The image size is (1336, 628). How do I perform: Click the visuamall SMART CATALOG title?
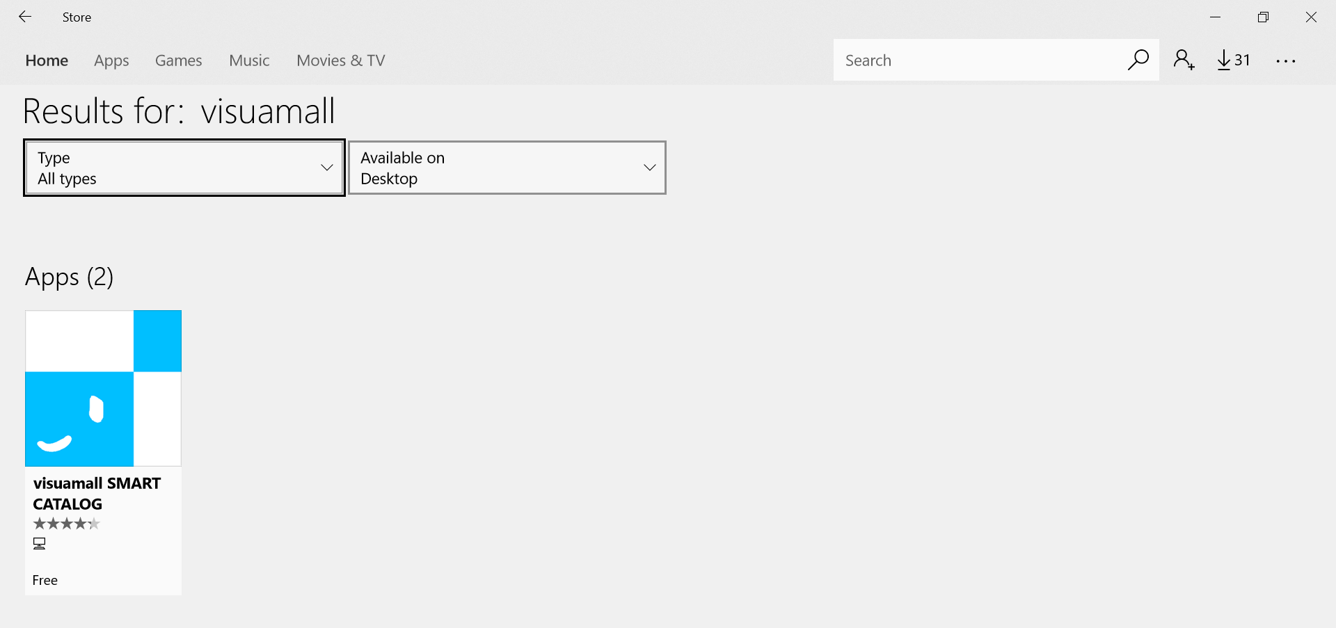(x=97, y=493)
